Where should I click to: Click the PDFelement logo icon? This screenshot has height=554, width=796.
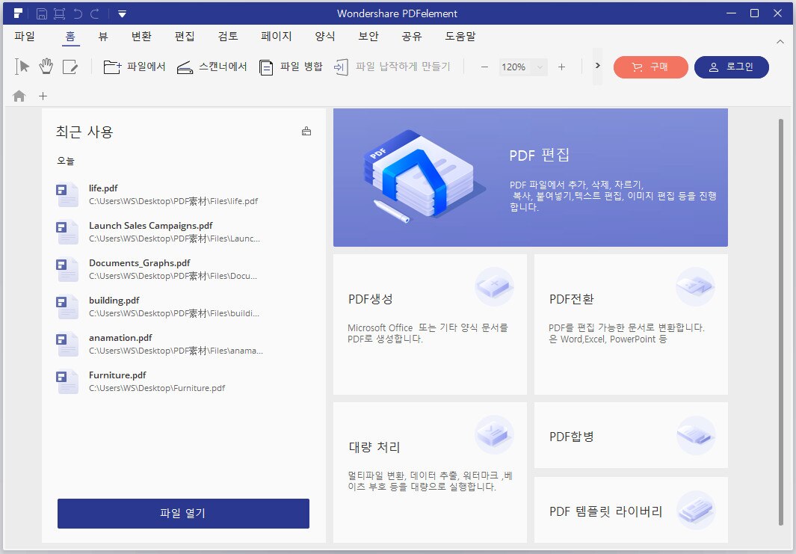pos(18,13)
